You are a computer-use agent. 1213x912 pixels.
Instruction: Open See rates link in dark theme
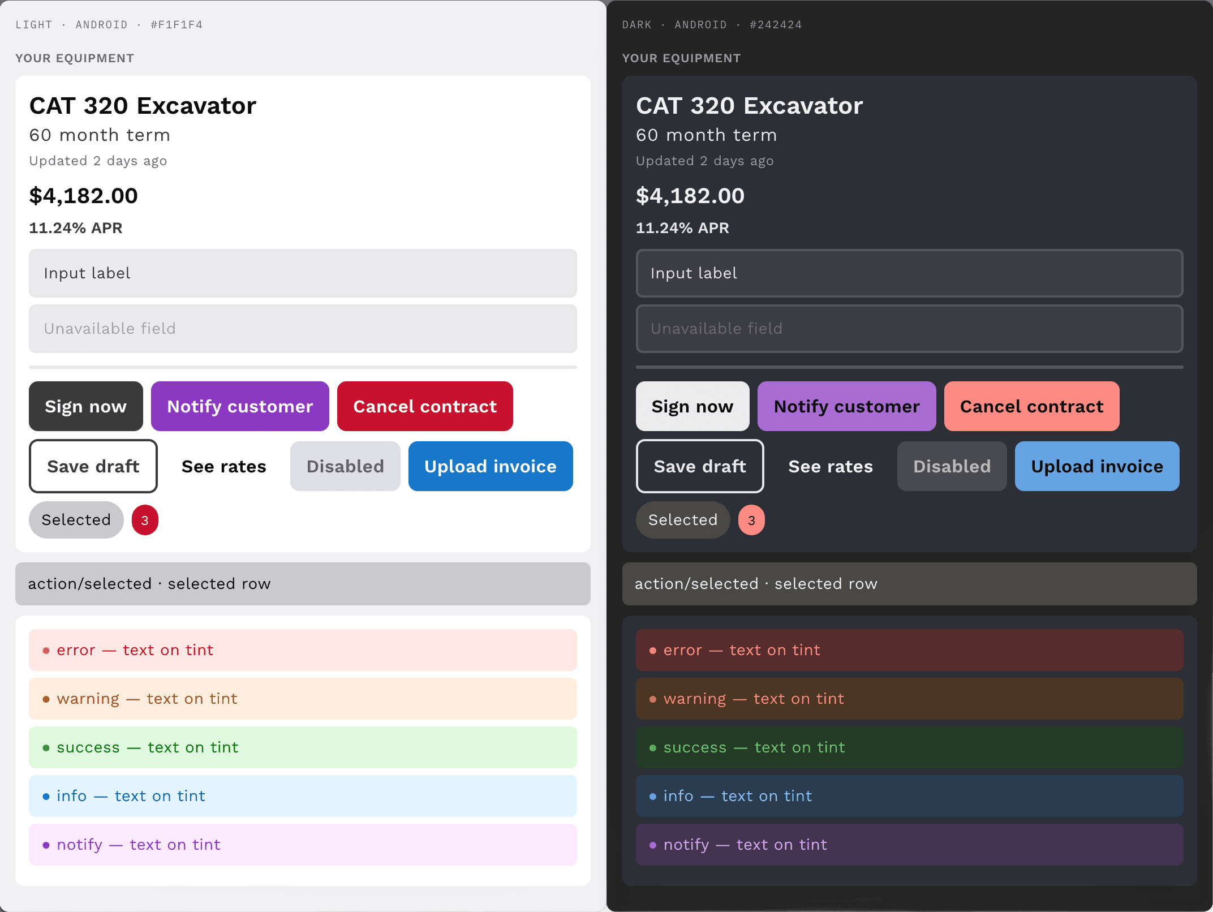click(x=831, y=466)
